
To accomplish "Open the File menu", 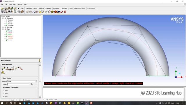I will pyautogui.click(x=2, y=4).
